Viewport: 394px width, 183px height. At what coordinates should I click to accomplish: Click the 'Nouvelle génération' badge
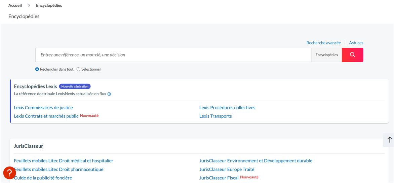click(75, 86)
